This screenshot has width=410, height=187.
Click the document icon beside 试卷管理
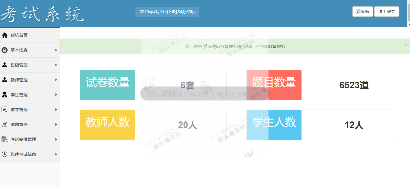(5, 110)
